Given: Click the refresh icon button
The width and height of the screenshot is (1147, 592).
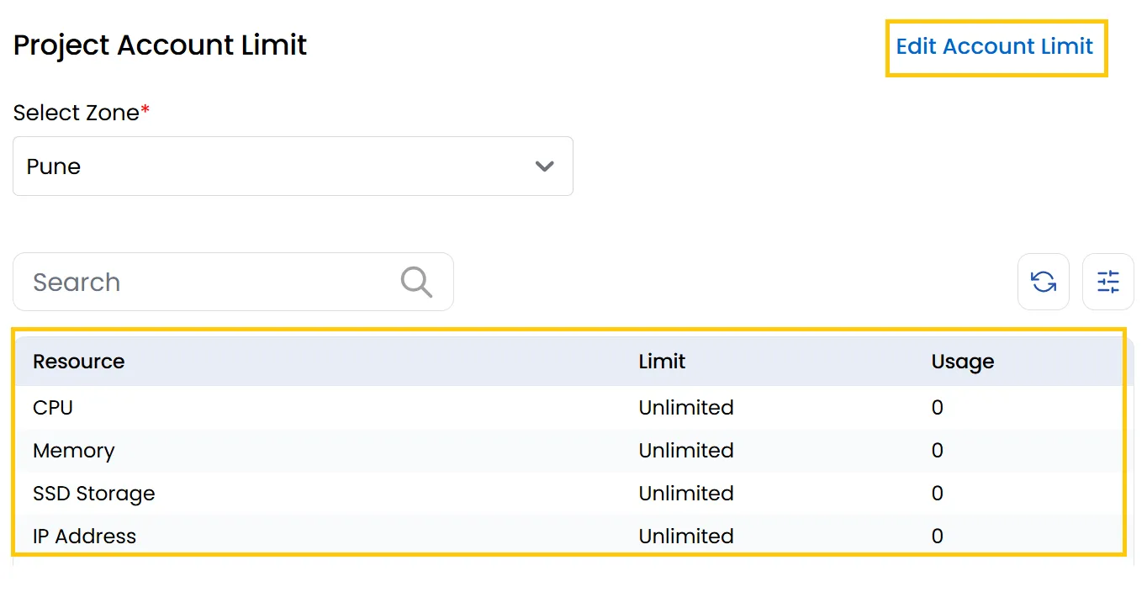Looking at the screenshot, I should coord(1044,282).
